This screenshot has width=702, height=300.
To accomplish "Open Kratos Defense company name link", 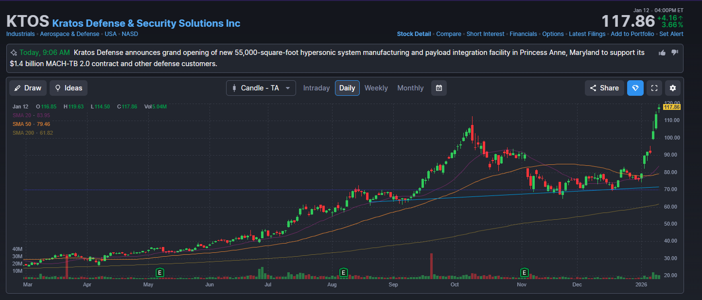I will pyautogui.click(x=146, y=23).
